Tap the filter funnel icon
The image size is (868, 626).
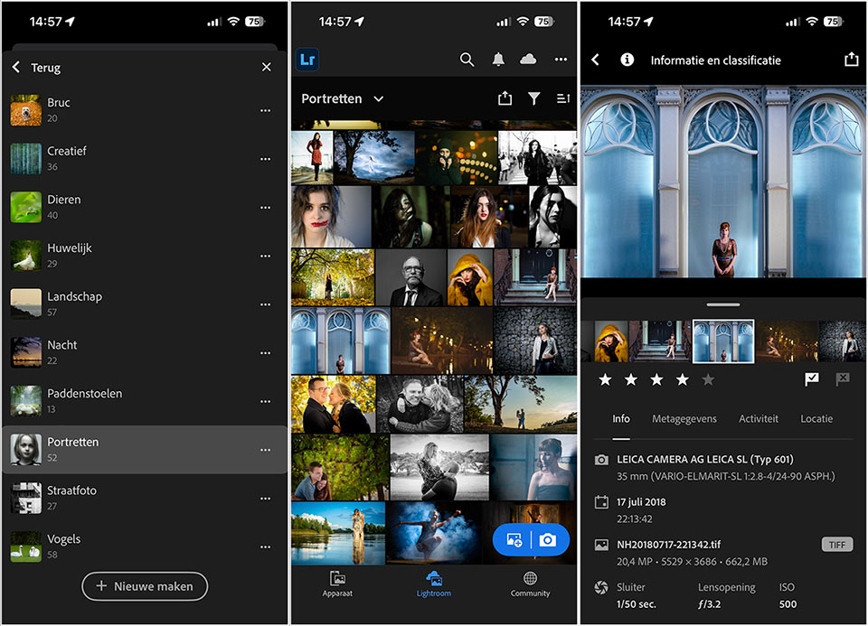(x=534, y=98)
